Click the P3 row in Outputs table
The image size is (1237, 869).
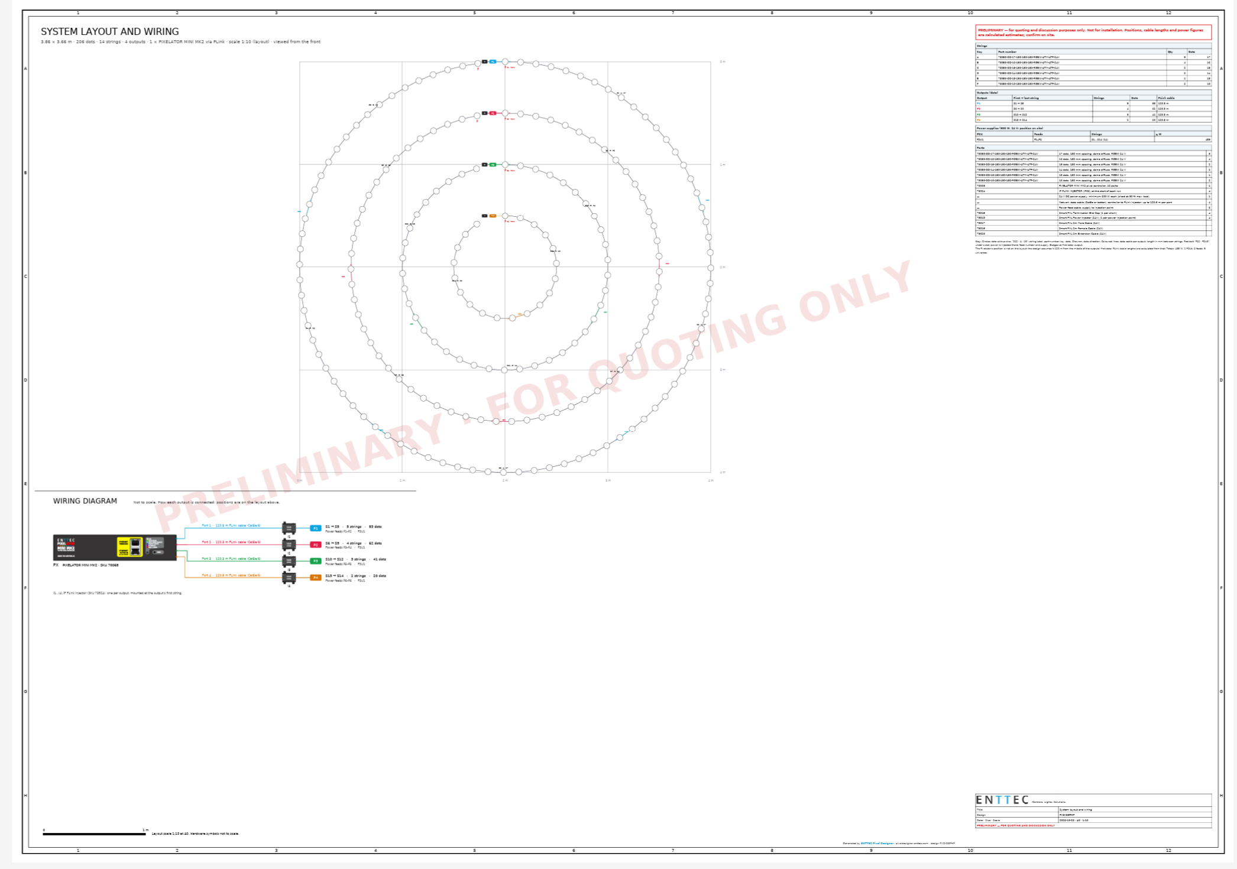[1093, 115]
